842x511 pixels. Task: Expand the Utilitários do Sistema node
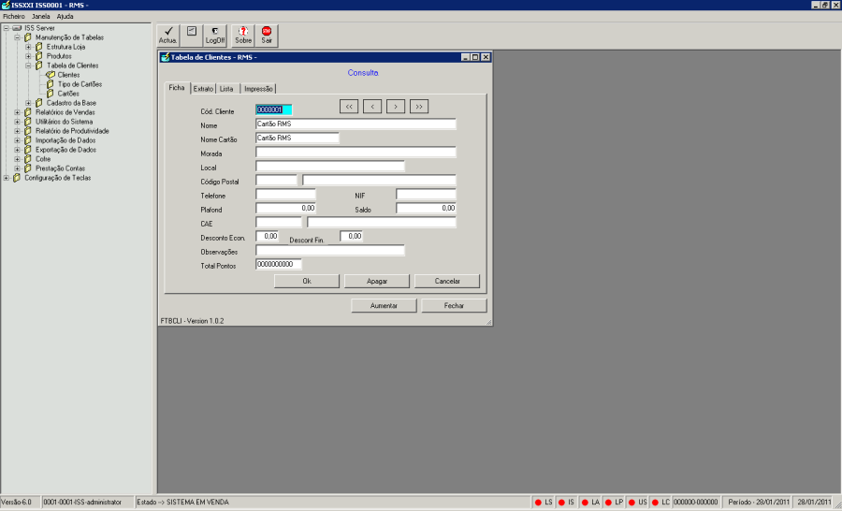coord(17,122)
